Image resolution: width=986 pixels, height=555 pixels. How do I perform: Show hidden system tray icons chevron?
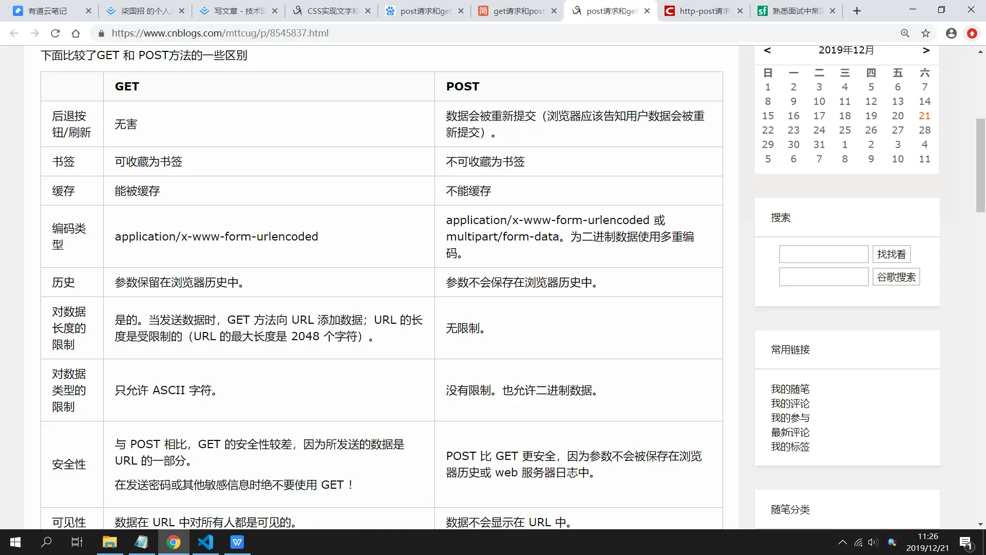coord(842,542)
